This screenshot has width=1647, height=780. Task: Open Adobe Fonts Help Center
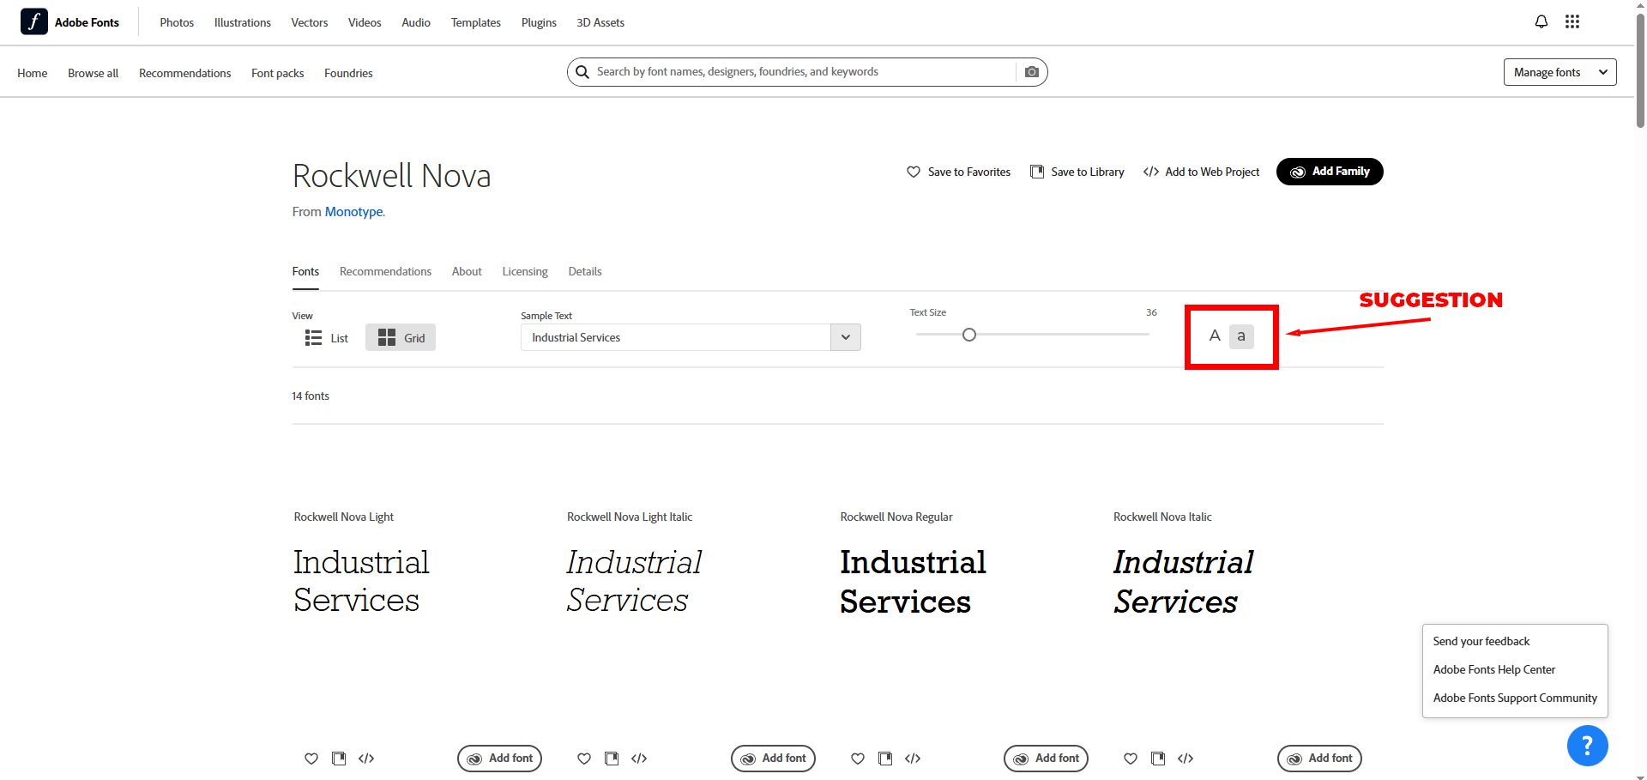(1494, 669)
